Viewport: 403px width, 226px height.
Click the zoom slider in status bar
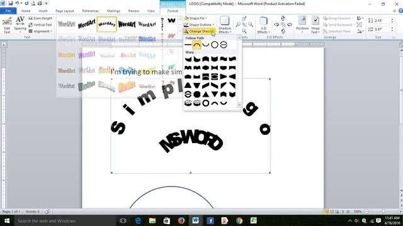[383, 212]
